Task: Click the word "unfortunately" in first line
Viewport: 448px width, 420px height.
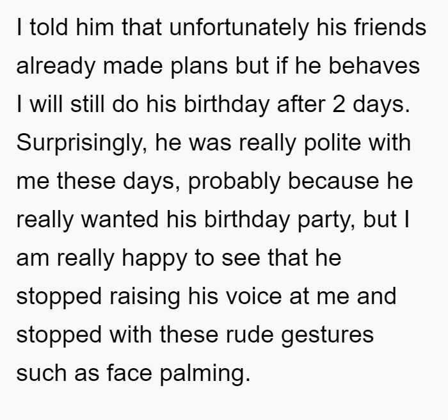Action: [239, 27]
